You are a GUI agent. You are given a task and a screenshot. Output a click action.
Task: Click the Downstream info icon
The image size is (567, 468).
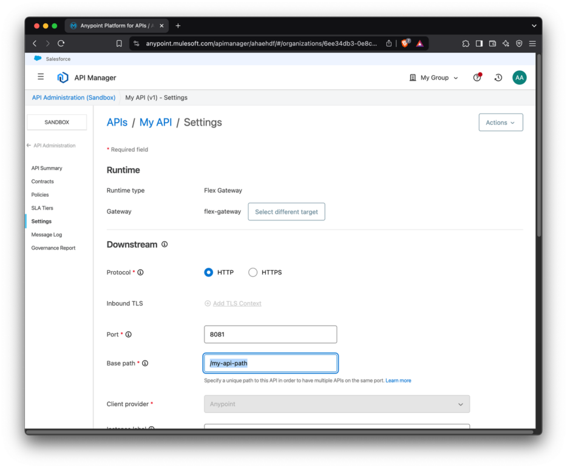tap(165, 245)
